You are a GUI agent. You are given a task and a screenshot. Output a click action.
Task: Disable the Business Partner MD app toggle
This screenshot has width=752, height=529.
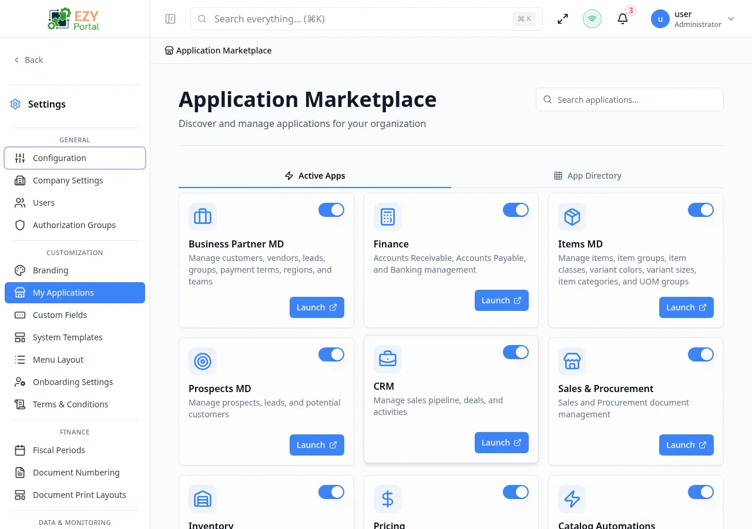tap(331, 210)
